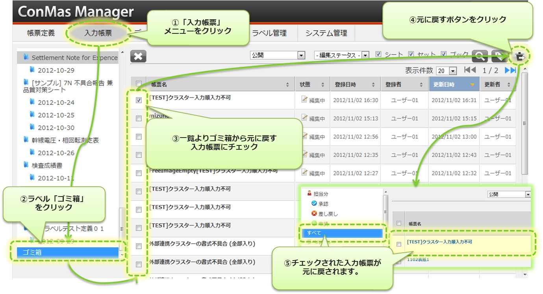
Task: Click the restore from trash button
Action: pyautogui.click(x=519, y=57)
